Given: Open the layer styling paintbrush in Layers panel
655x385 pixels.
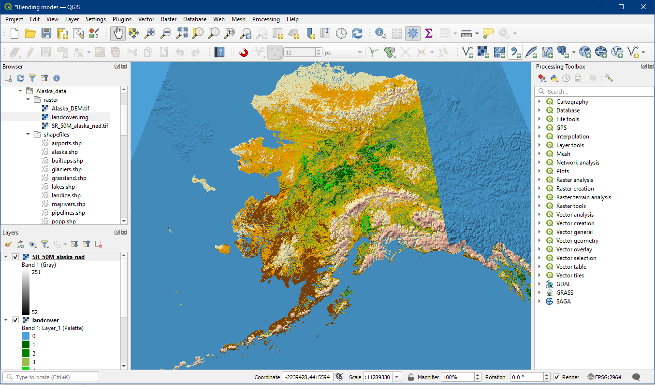Looking at the screenshot, I should pos(8,244).
